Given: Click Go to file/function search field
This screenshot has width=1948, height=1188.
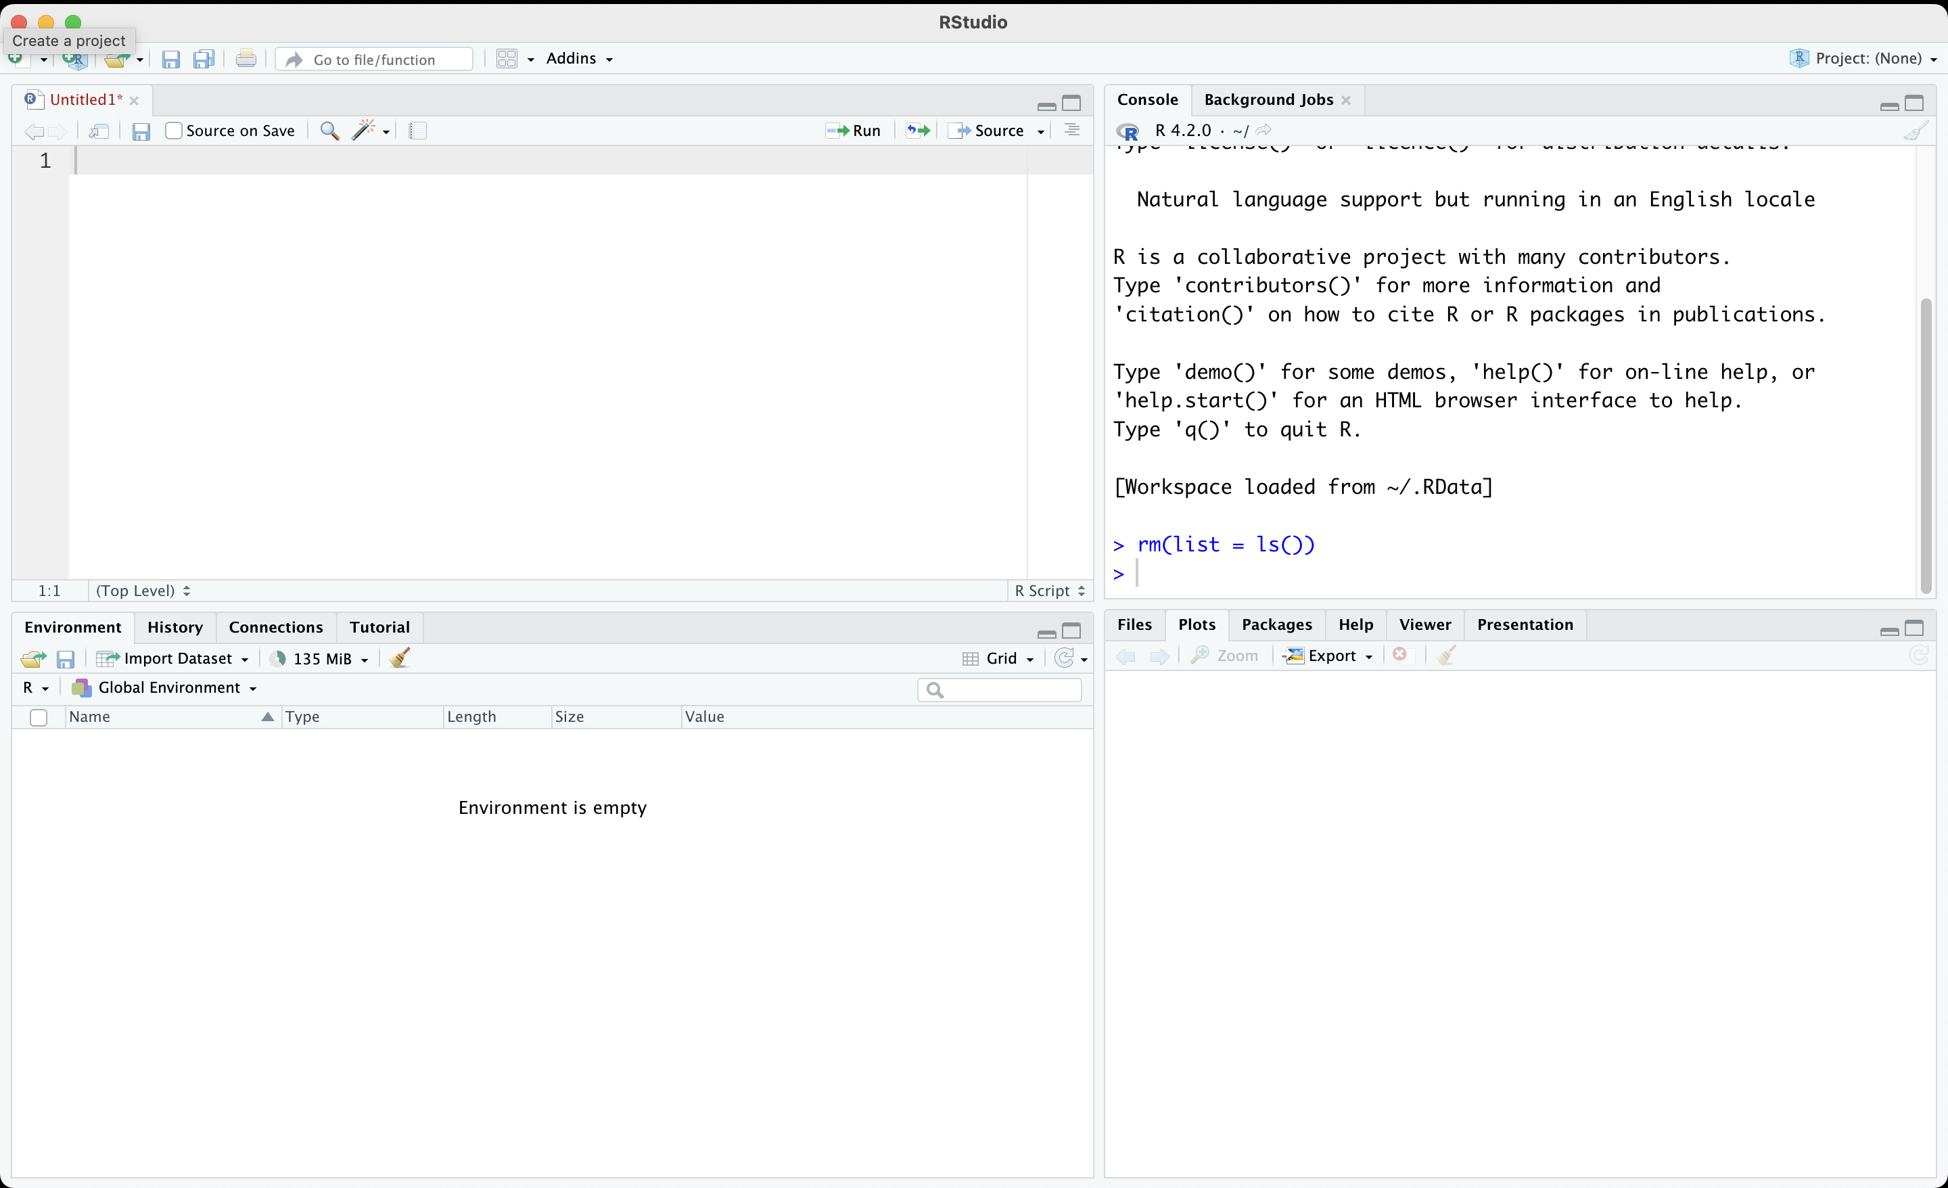Looking at the screenshot, I should [374, 60].
